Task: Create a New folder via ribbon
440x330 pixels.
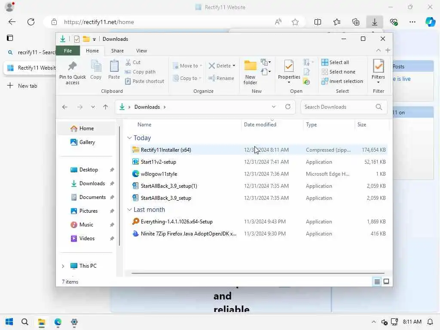Action: 250,72
